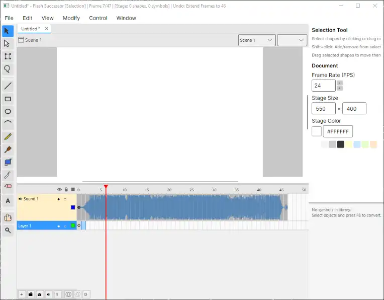Select the Paint Bucket tool

click(8, 162)
